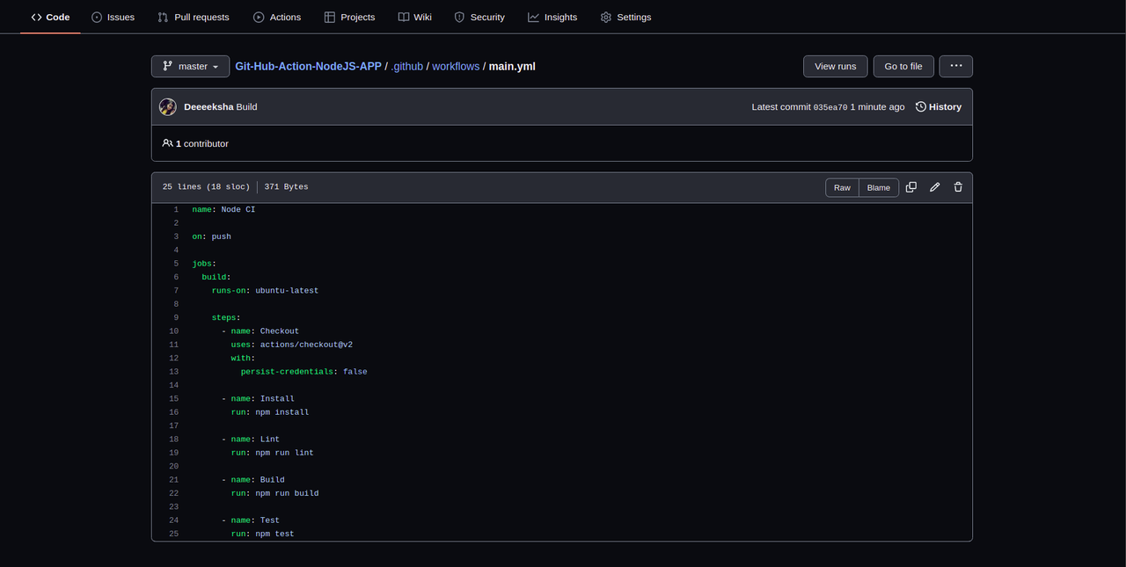The image size is (1126, 567).
Task: Delete this file with trash icon
Action: click(958, 187)
